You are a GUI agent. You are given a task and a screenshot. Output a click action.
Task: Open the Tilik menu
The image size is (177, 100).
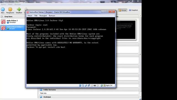click(36, 16)
